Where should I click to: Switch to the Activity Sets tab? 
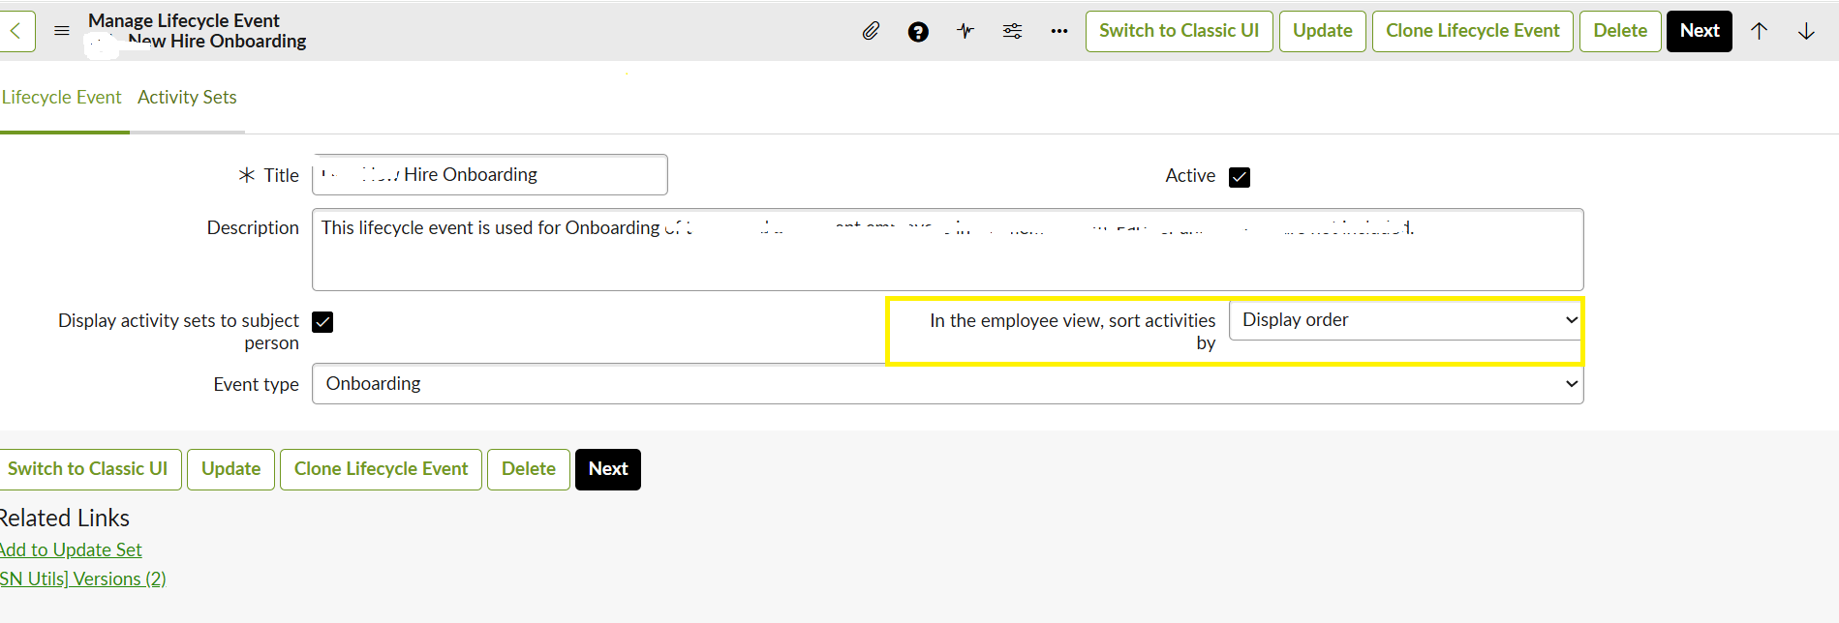point(187,98)
